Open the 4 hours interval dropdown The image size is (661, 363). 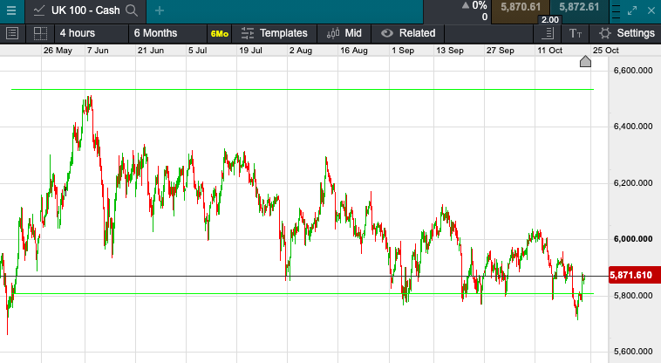[91, 33]
